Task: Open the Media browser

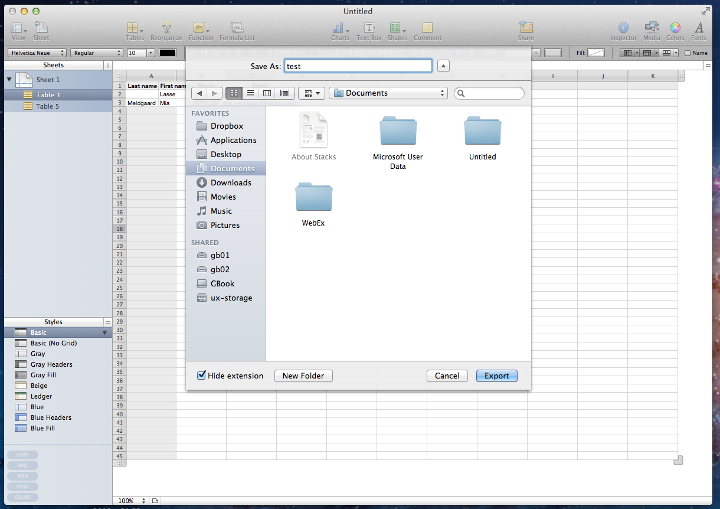Action: [652, 31]
